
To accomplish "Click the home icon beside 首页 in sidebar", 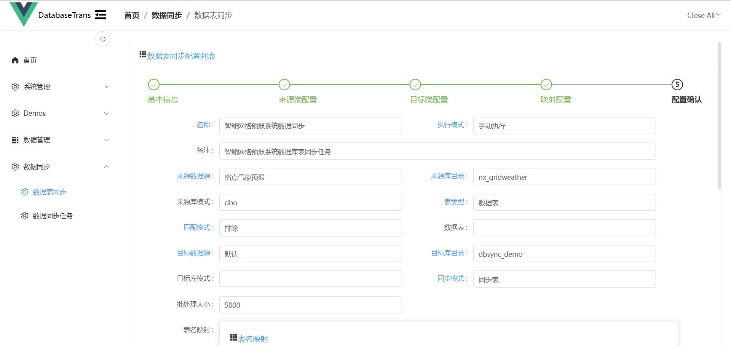I will pos(15,60).
